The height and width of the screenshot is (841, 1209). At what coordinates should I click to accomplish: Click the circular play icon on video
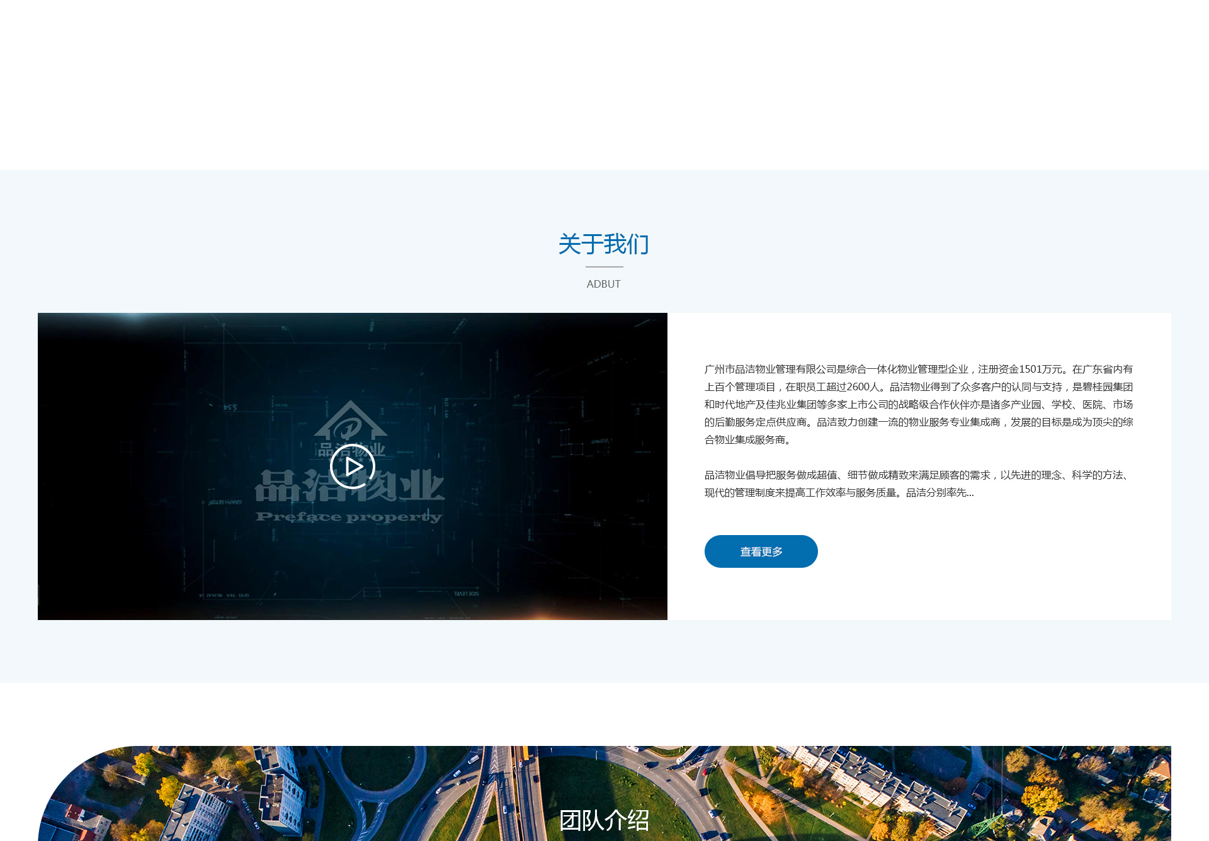pyautogui.click(x=353, y=466)
